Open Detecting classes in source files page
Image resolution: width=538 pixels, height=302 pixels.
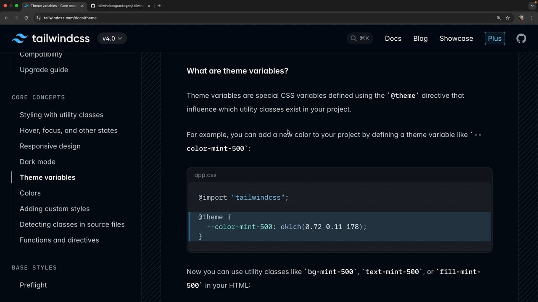pos(72,224)
